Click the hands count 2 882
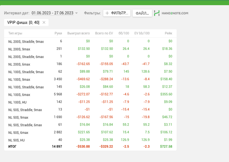The height and width of the screenshot is (162, 229). click(58, 132)
